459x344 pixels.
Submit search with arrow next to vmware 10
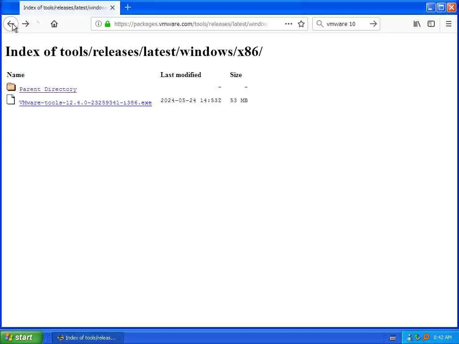pyautogui.click(x=373, y=24)
